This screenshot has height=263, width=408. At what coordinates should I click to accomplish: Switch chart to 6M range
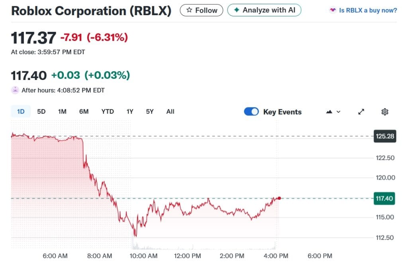(x=84, y=111)
